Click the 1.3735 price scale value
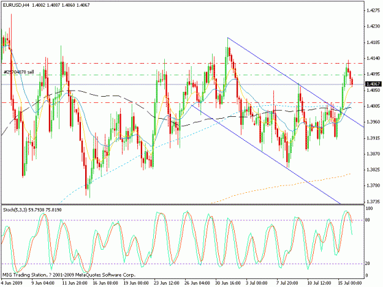This screenshot has height=287, width=383. click(373, 202)
